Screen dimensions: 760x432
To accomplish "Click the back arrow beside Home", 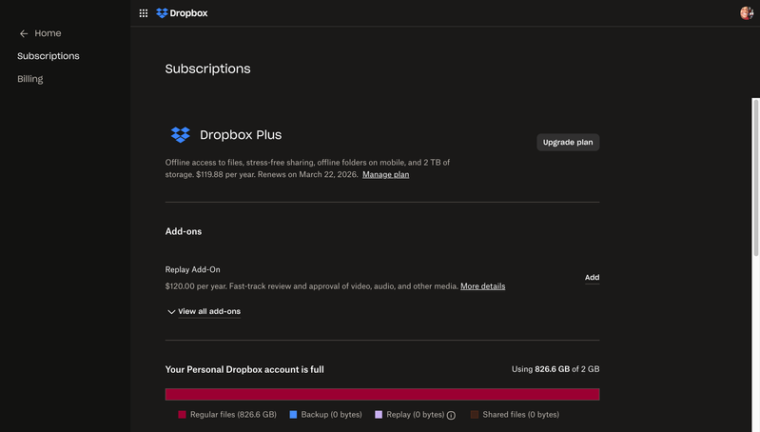I will click(24, 33).
